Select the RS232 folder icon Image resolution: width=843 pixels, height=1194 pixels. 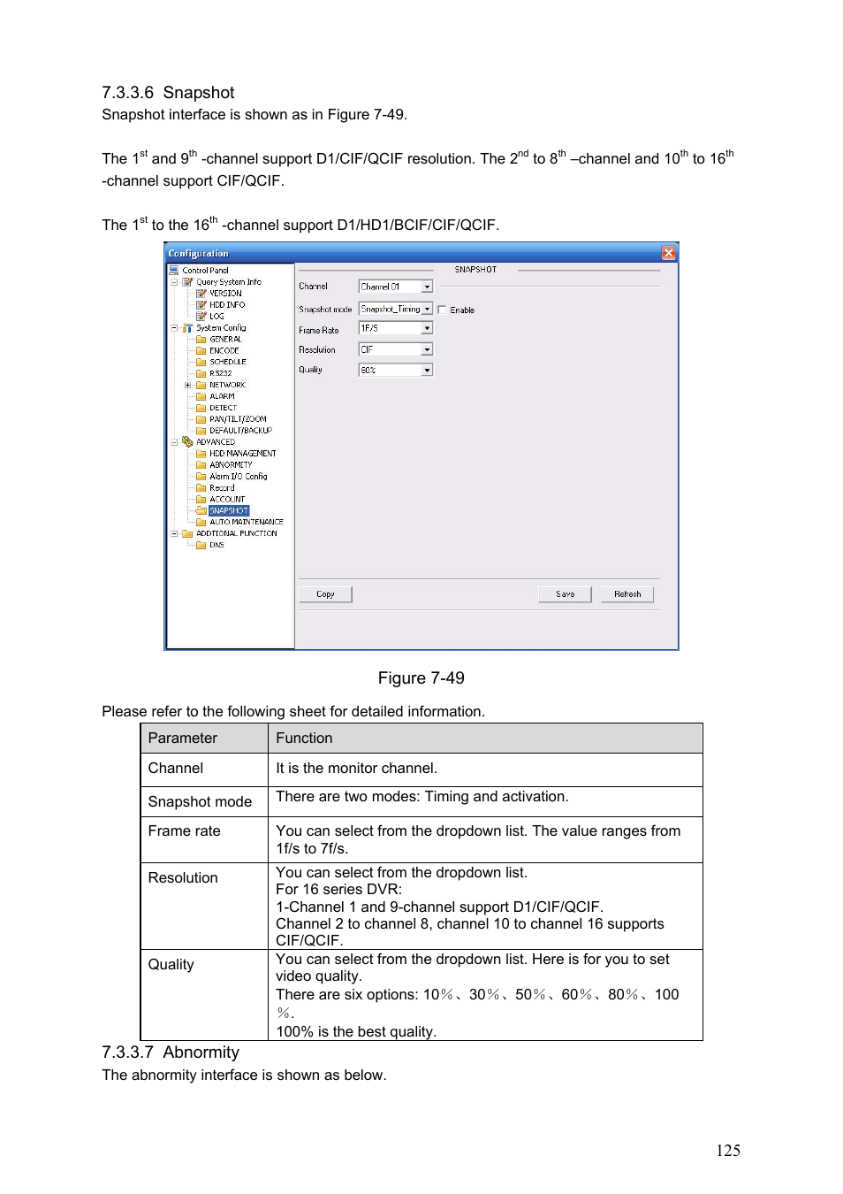[x=201, y=374]
